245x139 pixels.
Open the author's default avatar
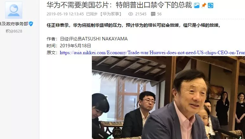pos(14,10)
